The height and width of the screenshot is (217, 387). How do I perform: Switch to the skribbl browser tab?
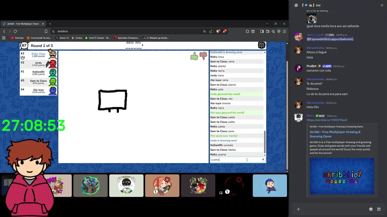coord(23,24)
